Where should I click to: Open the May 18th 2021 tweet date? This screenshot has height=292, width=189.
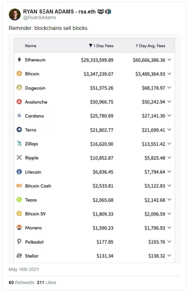pos(24,269)
